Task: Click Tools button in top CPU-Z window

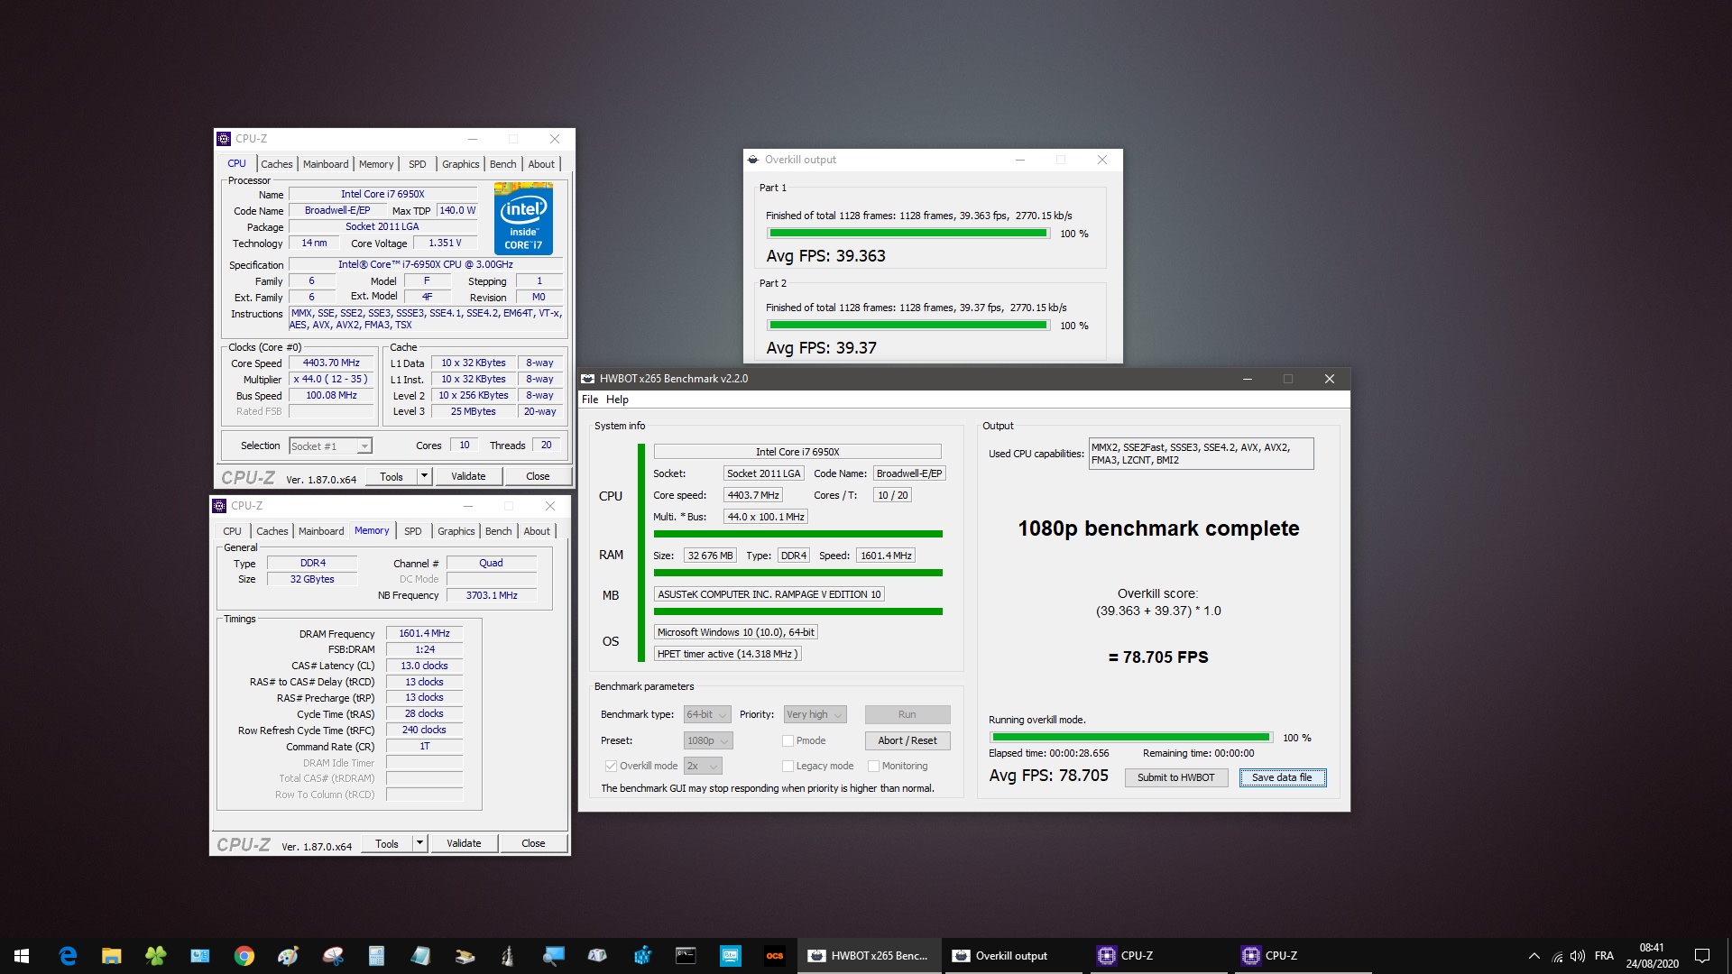Action: tap(392, 476)
